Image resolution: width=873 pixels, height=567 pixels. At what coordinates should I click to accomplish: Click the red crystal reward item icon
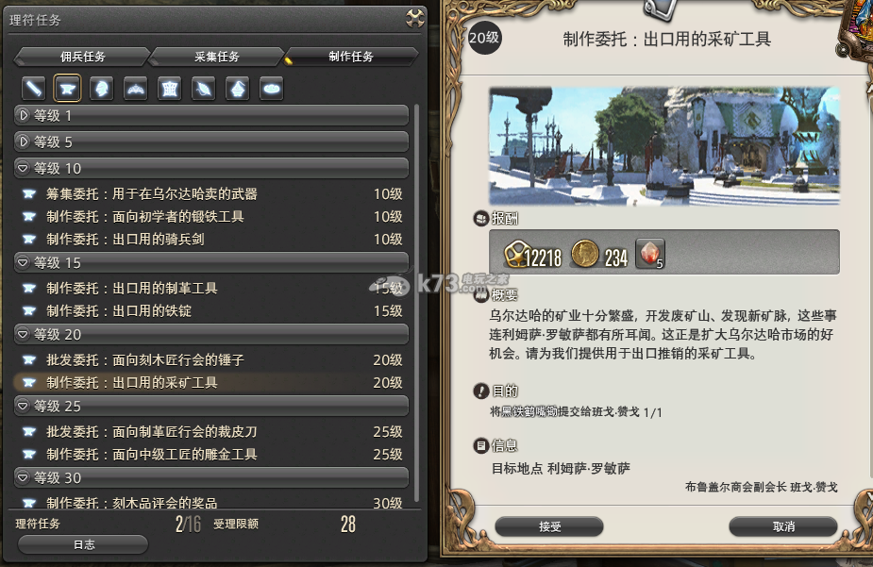650,255
